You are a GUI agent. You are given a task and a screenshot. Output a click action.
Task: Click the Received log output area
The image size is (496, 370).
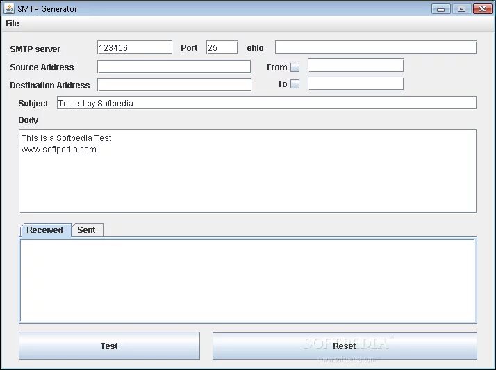pos(247,280)
